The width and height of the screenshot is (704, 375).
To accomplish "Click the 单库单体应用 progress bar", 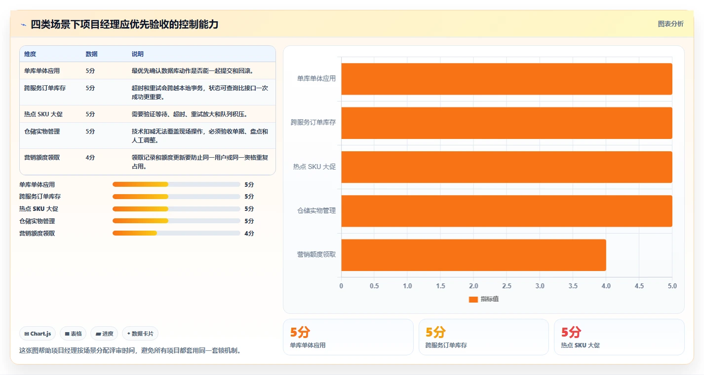I will [176, 184].
